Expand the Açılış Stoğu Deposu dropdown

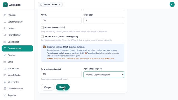tap(104, 74)
